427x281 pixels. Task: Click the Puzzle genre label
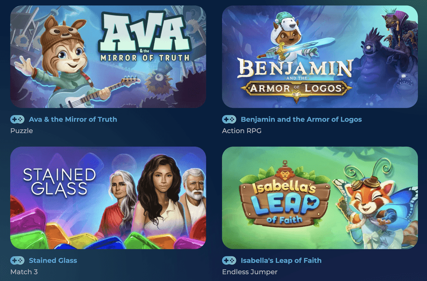22,130
